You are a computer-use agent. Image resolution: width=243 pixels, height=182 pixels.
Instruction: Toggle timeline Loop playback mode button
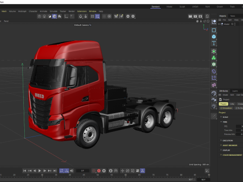click(62, 171)
